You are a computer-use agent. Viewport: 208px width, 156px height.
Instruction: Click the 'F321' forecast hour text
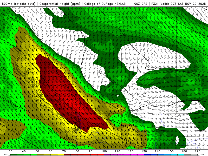click(x=155, y=4)
